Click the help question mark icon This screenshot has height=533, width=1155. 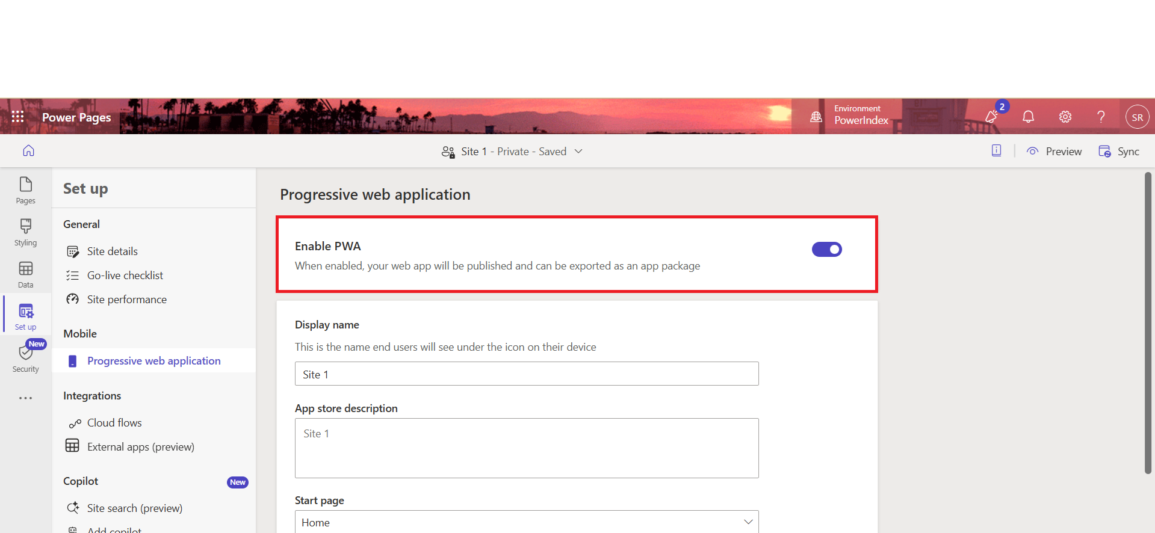tap(1101, 117)
